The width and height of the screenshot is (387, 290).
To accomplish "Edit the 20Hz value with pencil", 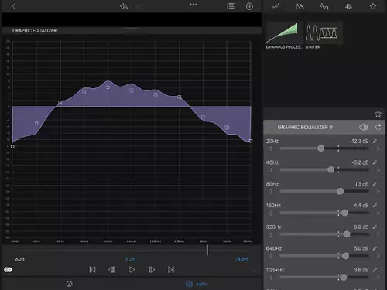I will 375,141.
